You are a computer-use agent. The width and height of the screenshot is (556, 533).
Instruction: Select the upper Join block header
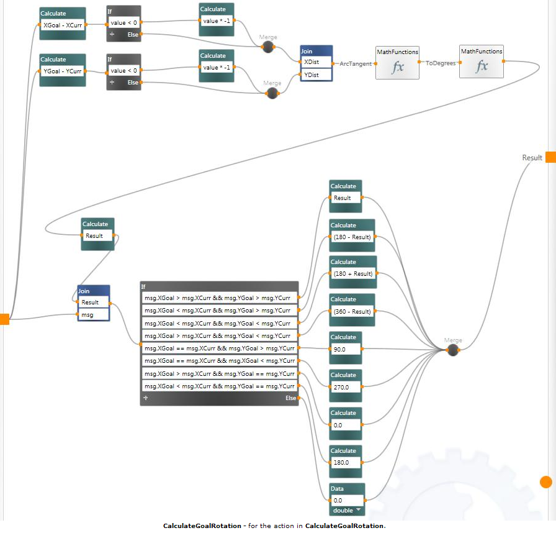coord(316,51)
